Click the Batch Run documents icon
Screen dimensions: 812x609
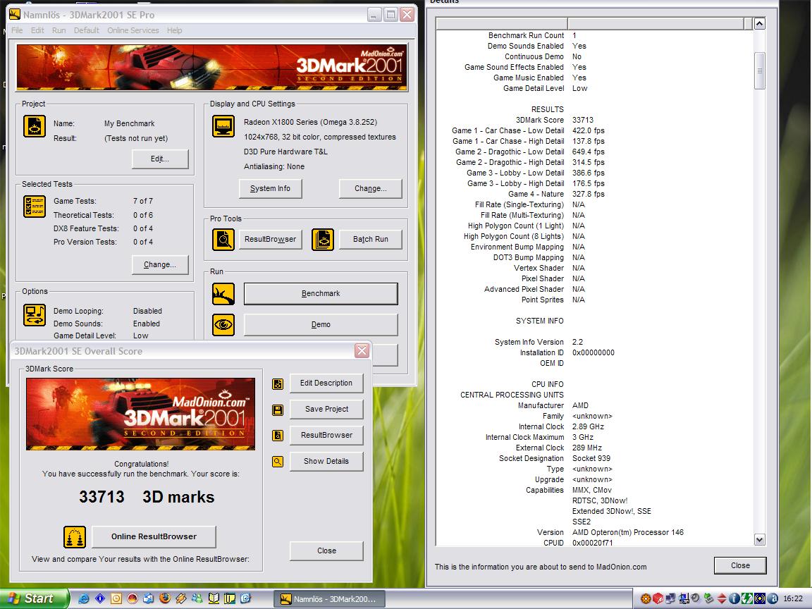point(323,239)
